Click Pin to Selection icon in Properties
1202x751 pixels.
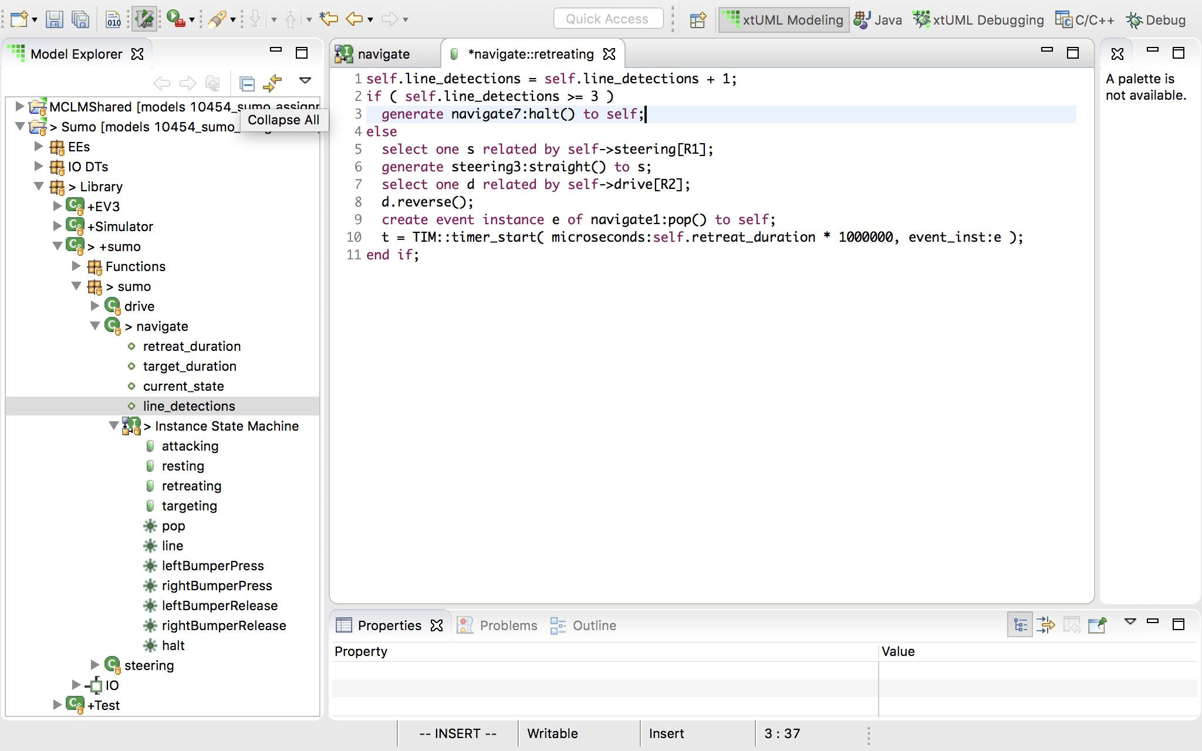point(1097,625)
